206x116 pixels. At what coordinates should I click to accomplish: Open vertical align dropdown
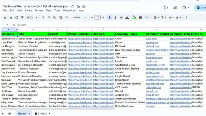click(164, 17)
